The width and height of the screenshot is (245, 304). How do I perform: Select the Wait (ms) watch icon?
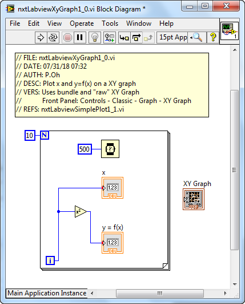point(110,149)
